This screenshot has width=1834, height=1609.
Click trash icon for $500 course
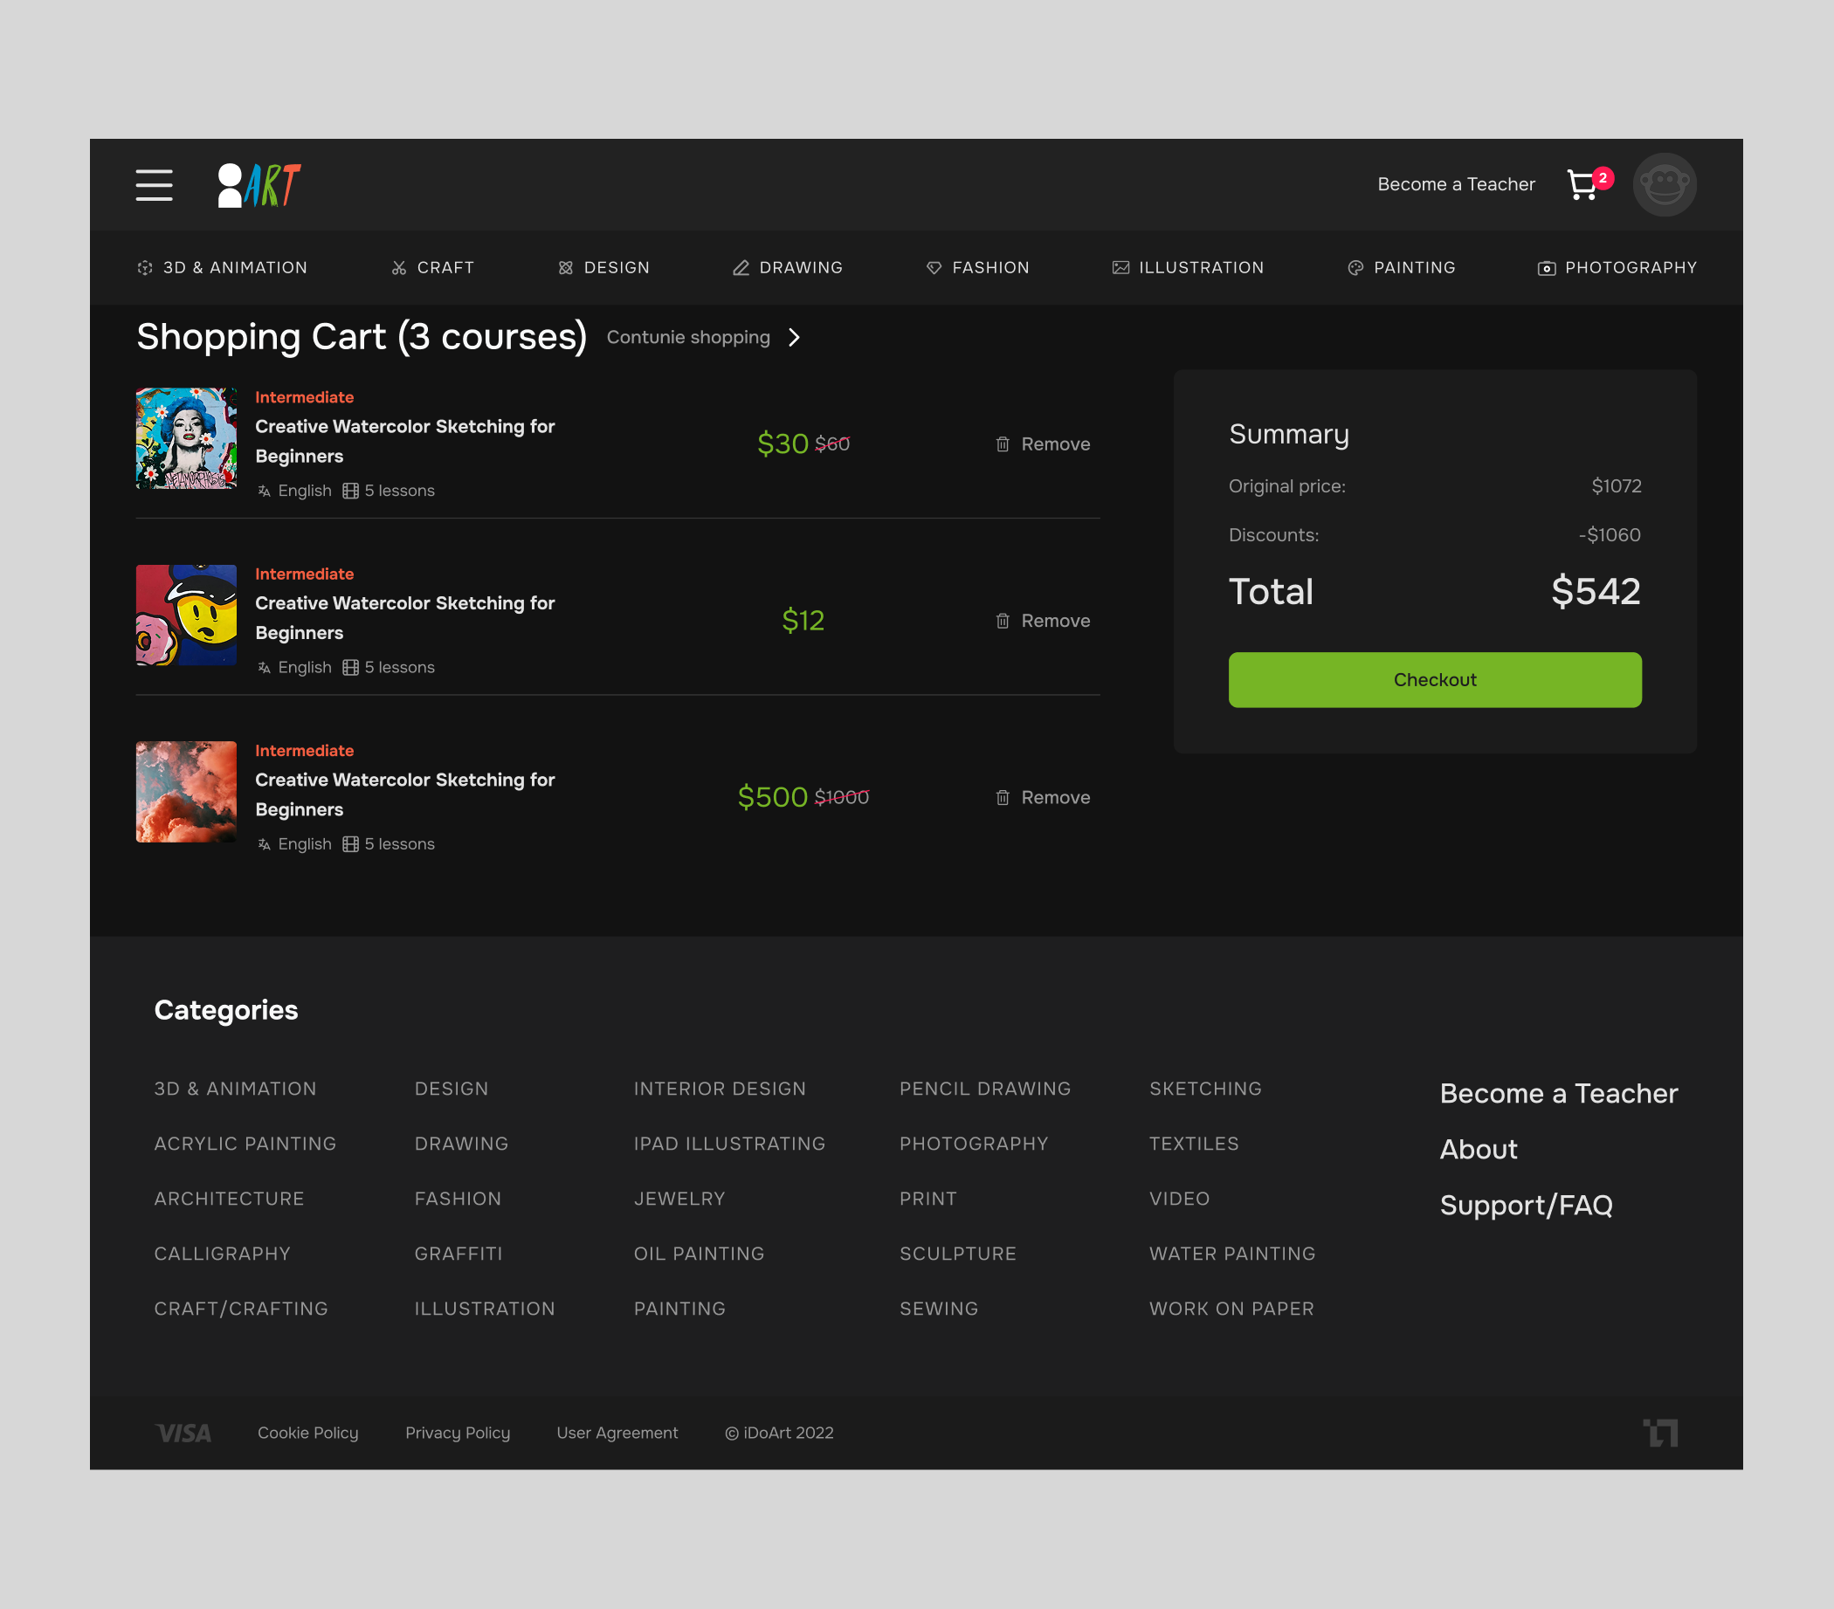point(1003,797)
